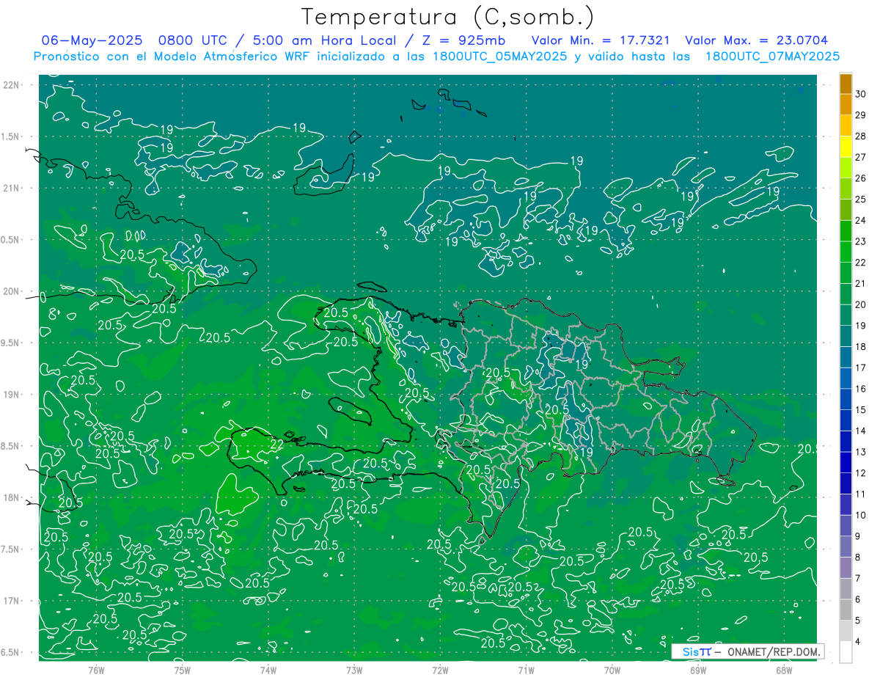Click the dark orange top segment of the color bar
880x680 pixels.
846,84
